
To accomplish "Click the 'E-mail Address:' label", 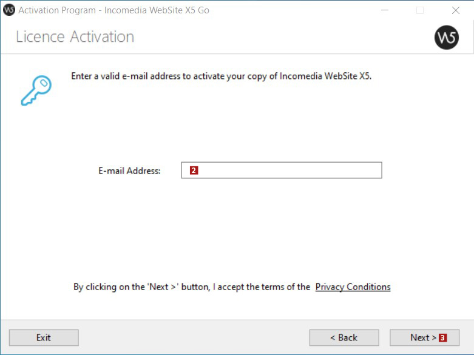I will 129,171.
